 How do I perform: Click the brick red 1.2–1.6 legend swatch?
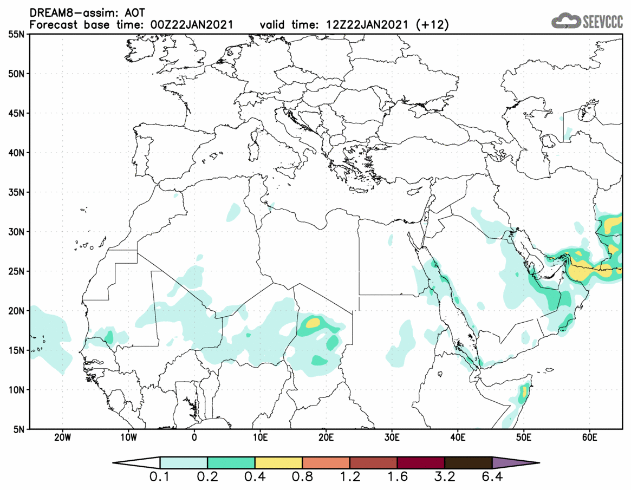373,462
